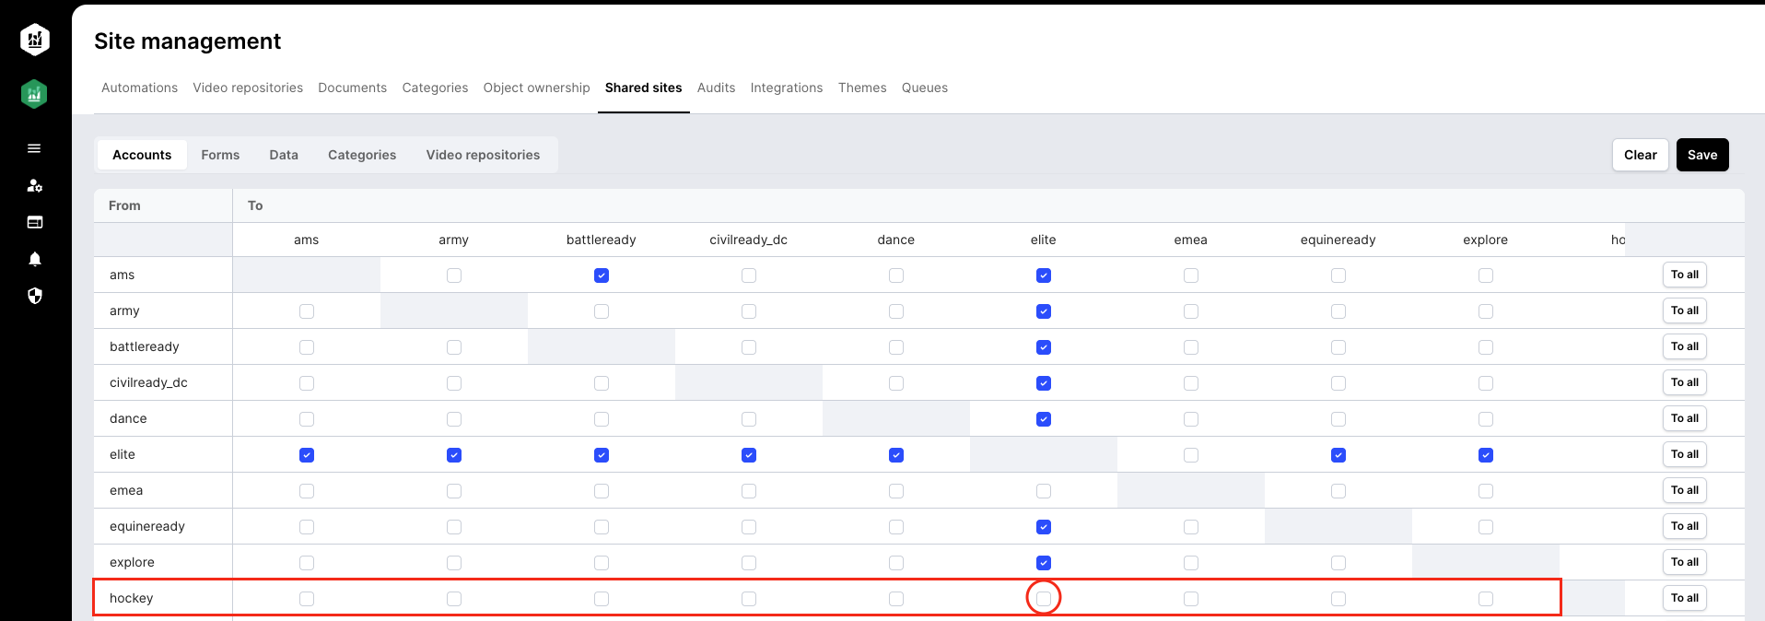The height and width of the screenshot is (621, 1765).
Task: Open the Queues tab
Action: point(924,88)
